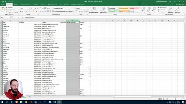This screenshot has height=104, width=186.
Task: Apply the Плохой cell style
Action: pyautogui.click(x=134, y=8)
